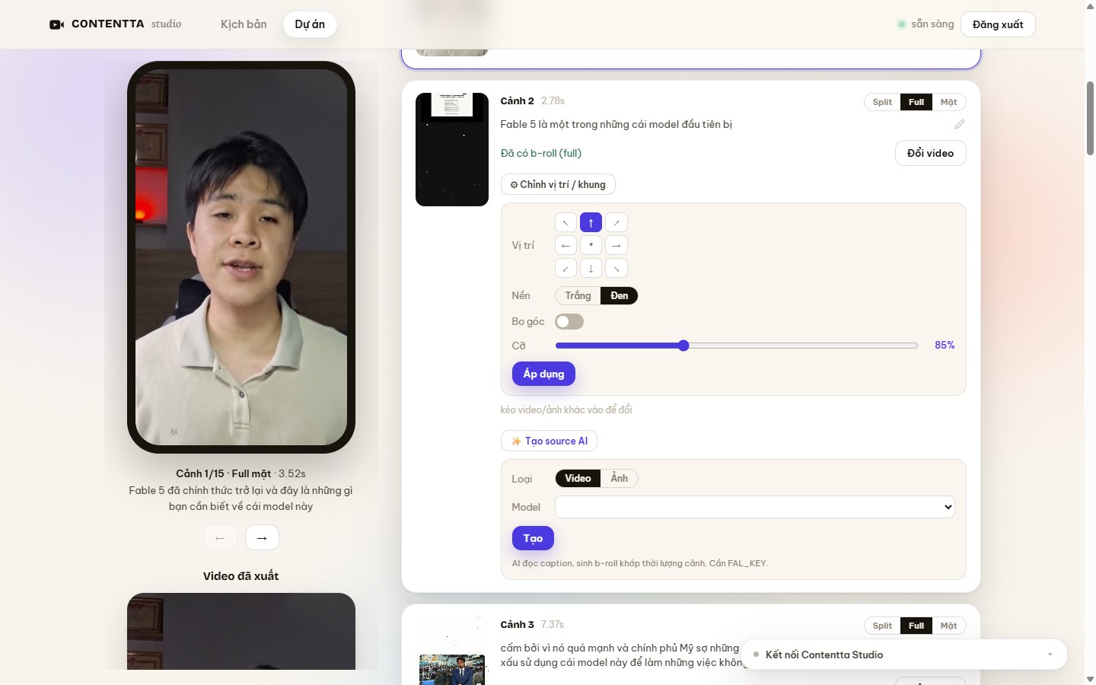Choose Video as source type

578,478
